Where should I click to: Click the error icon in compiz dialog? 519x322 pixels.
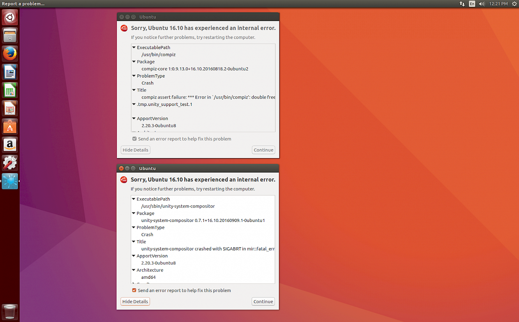click(x=124, y=28)
